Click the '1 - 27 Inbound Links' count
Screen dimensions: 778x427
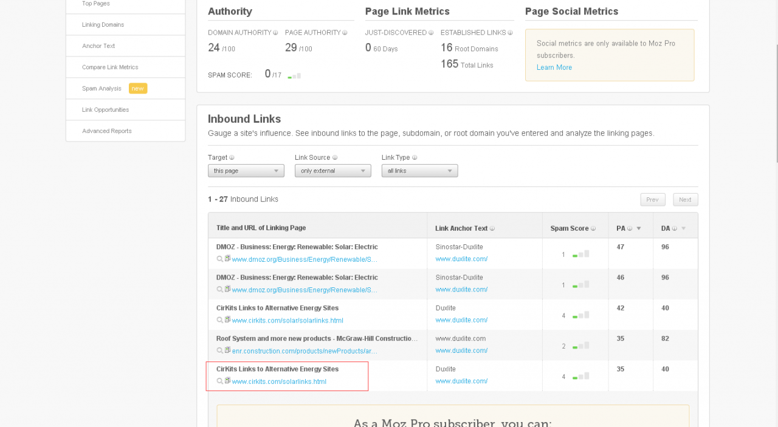click(243, 199)
